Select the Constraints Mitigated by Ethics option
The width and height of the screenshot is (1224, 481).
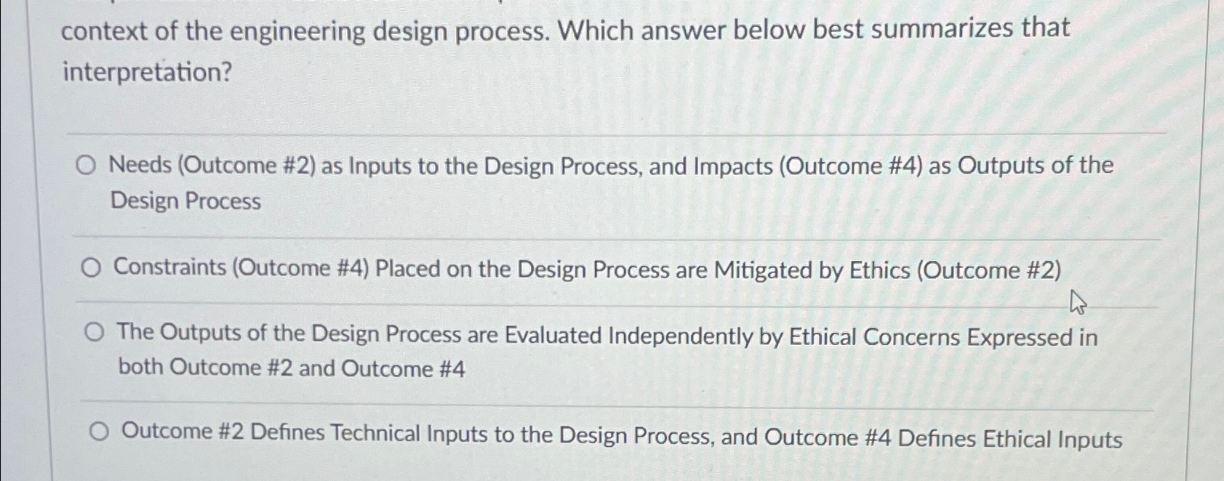tap(92, 269)
